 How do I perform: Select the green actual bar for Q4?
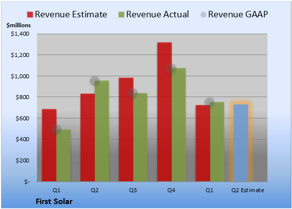[179, 125]
